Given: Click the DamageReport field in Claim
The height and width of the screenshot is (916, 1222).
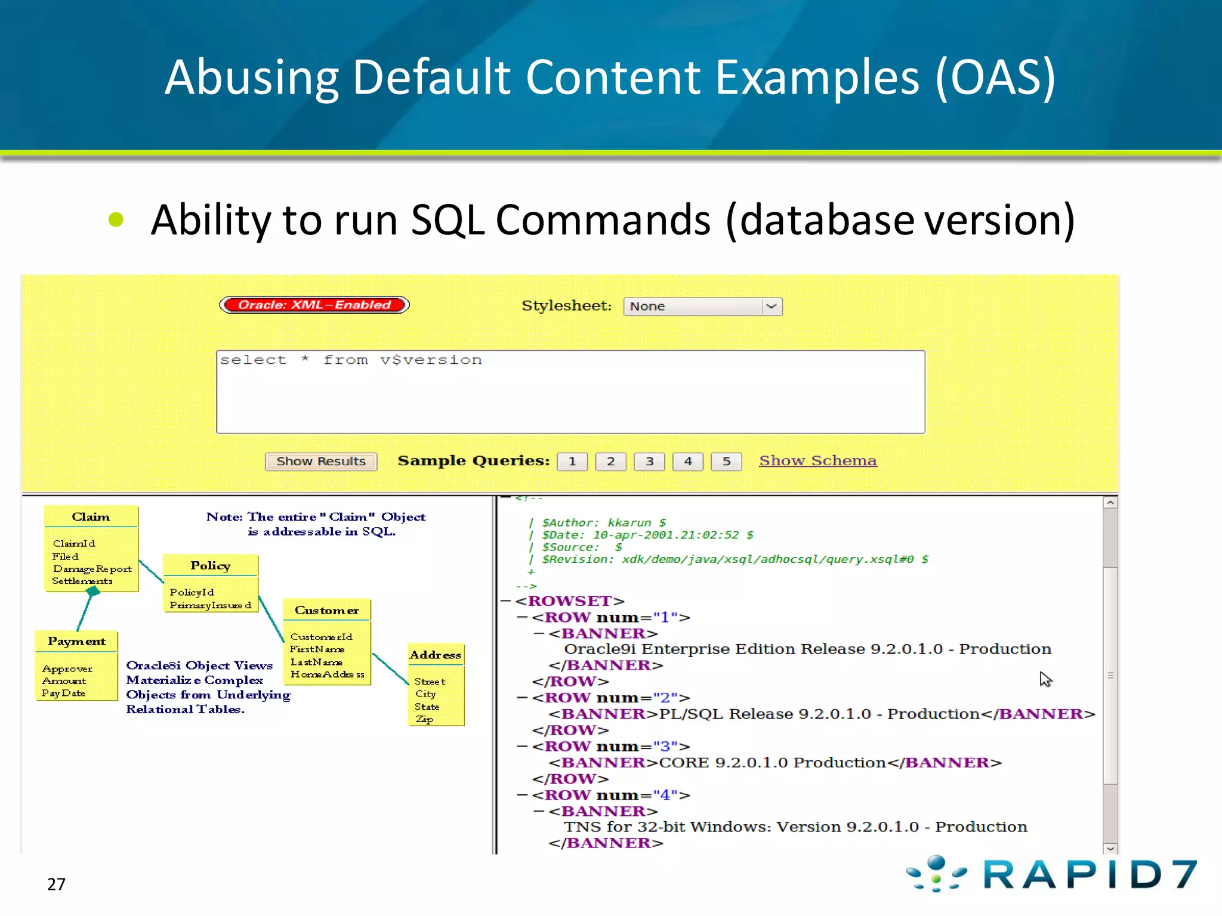Looking at the screenshot, I should tap(92, 569).
